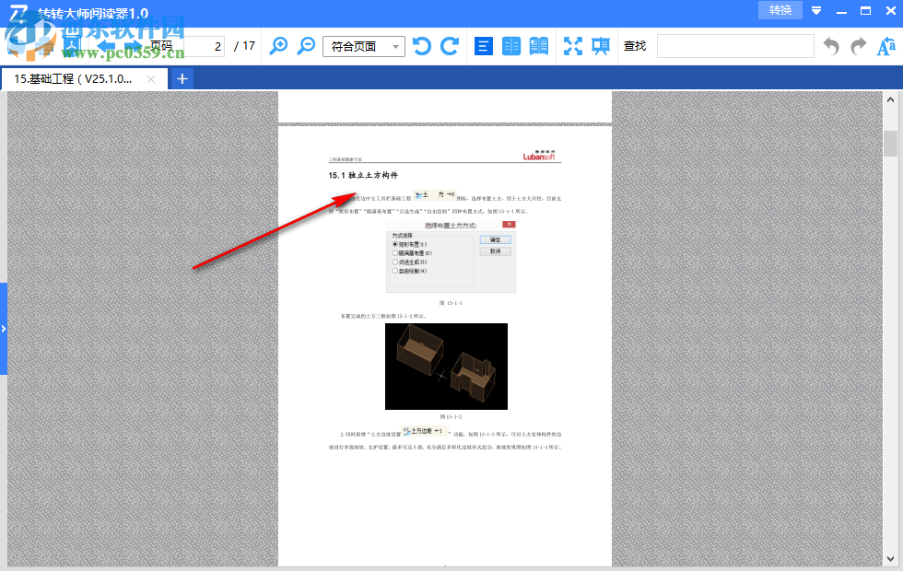Image resolution: width=903 pixels, height=571 pixels.
Task: Add a new tab with plus button
Action: [182, 79]
